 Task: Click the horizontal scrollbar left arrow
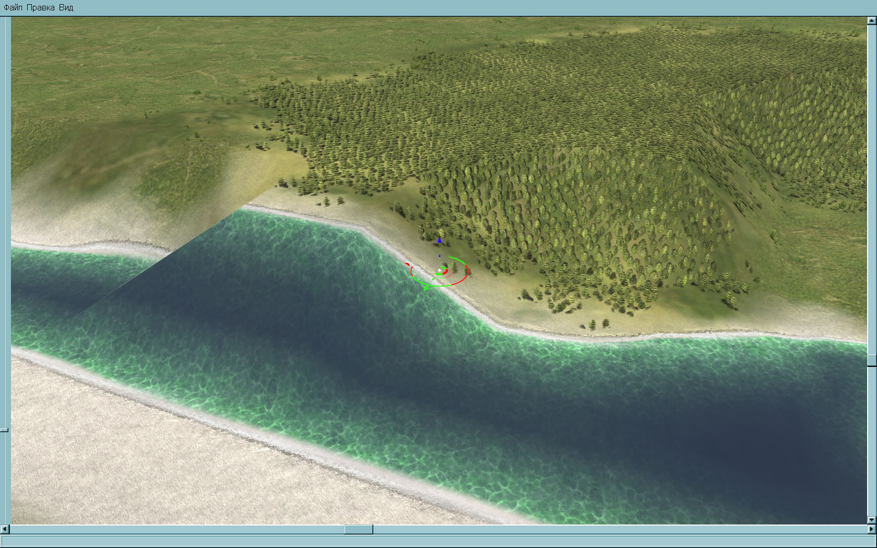[5, 529]
